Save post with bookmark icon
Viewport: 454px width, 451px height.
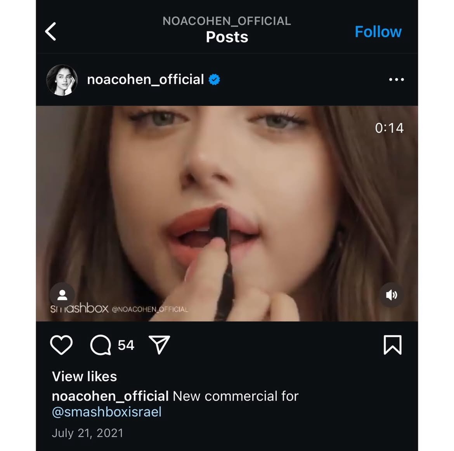tap(393, 345)
